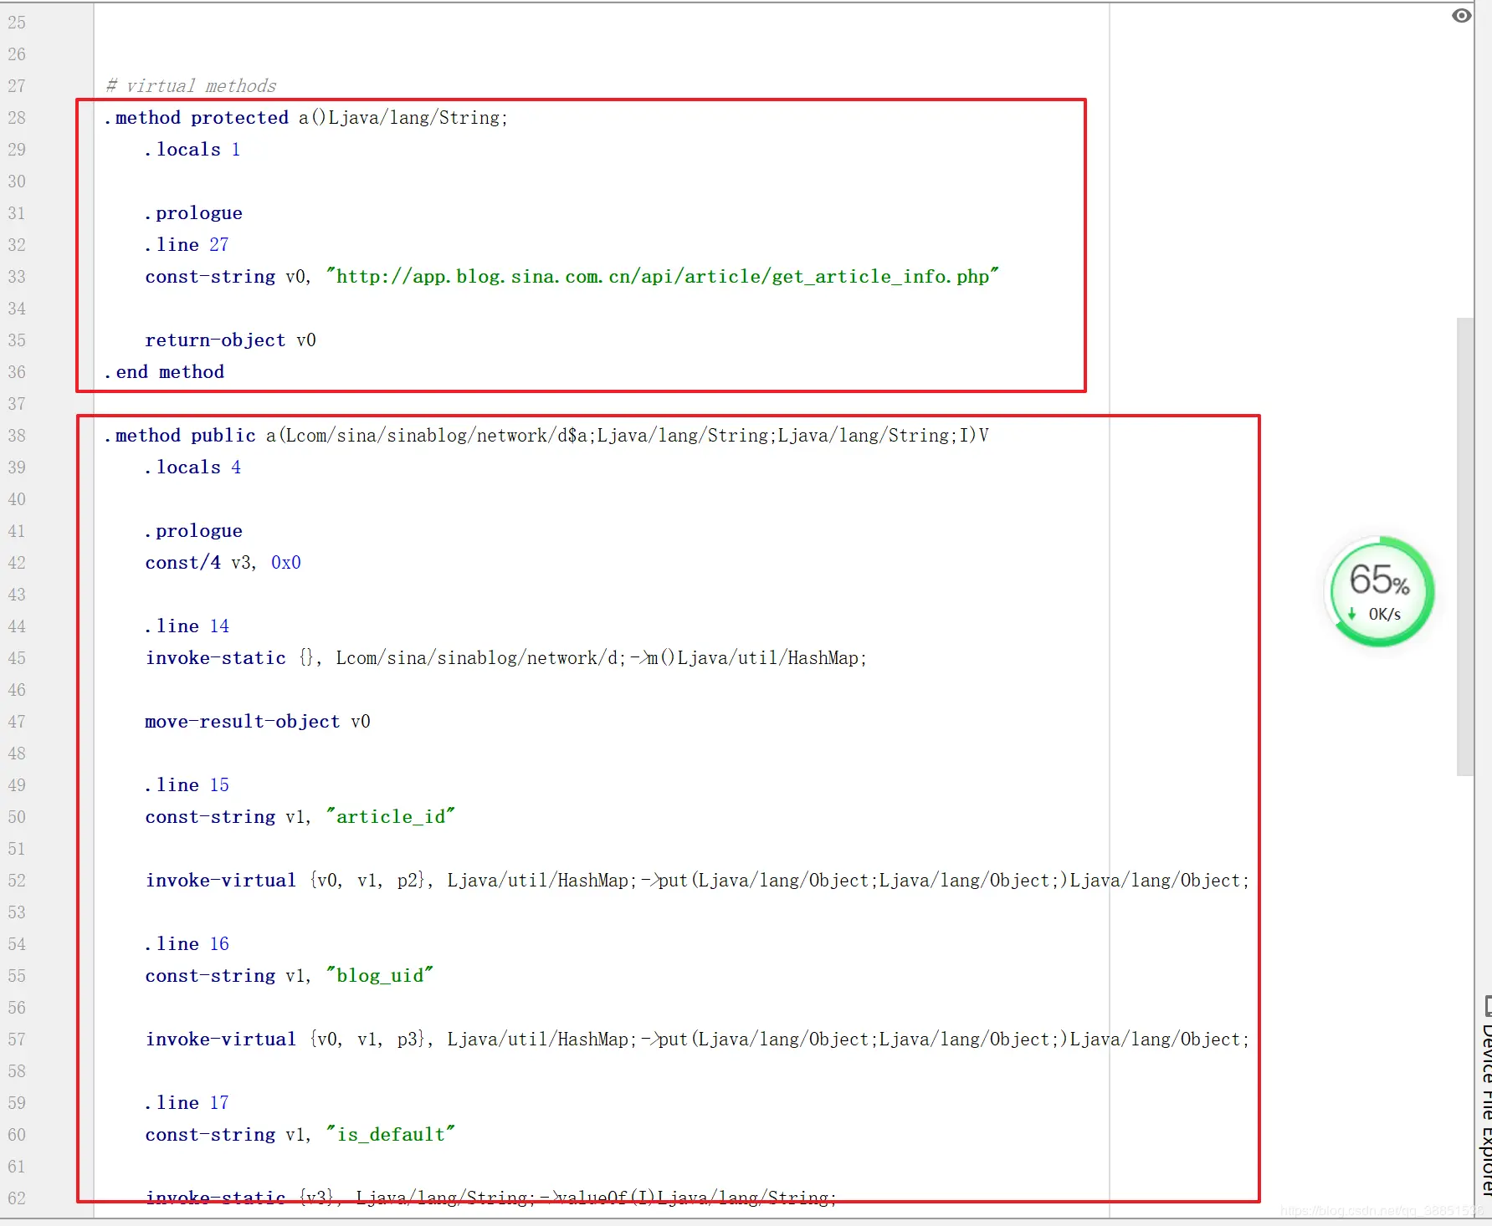Click the '.end method' line
The height and width of the screenshot is (1226, 1492).
tap(164, 372)
